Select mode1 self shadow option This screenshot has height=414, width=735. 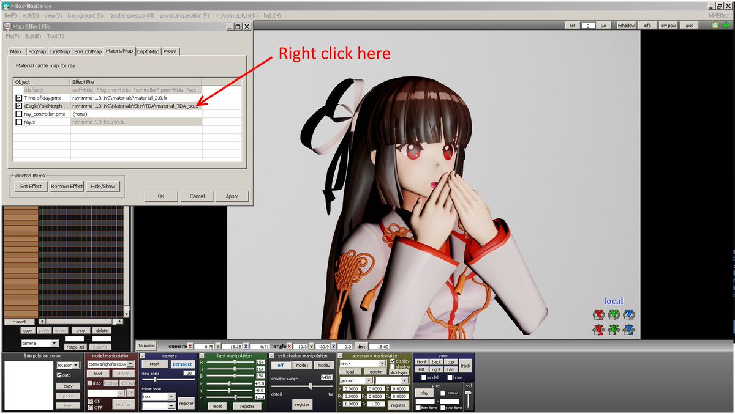point(303,365)
